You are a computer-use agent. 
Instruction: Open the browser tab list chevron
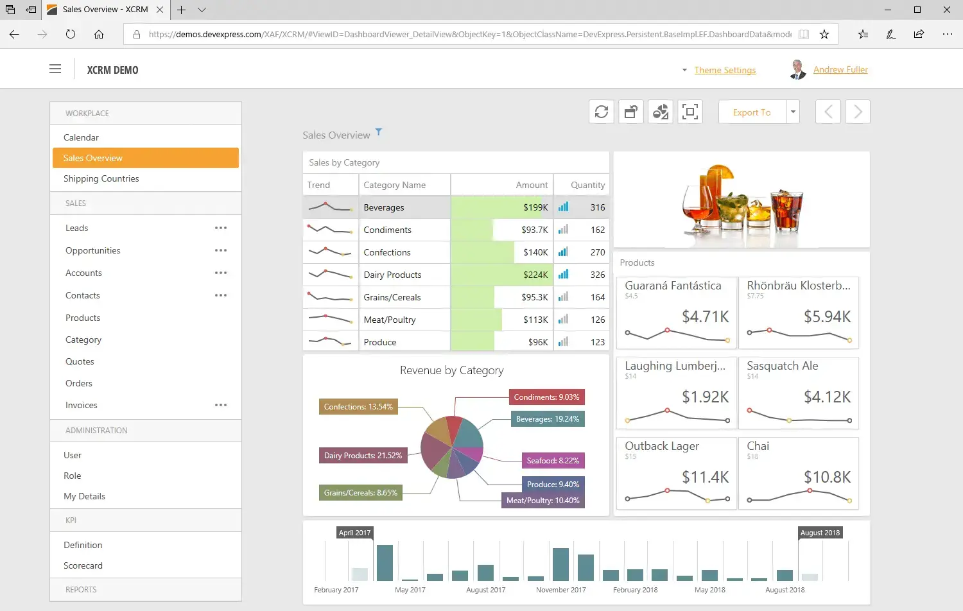pos(202,10)
